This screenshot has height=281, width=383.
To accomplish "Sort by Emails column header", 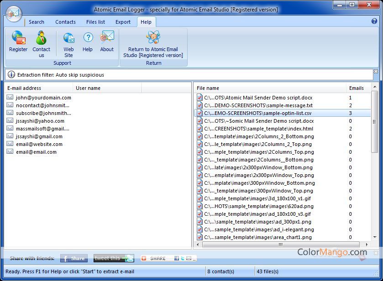I will pos(357,88).
